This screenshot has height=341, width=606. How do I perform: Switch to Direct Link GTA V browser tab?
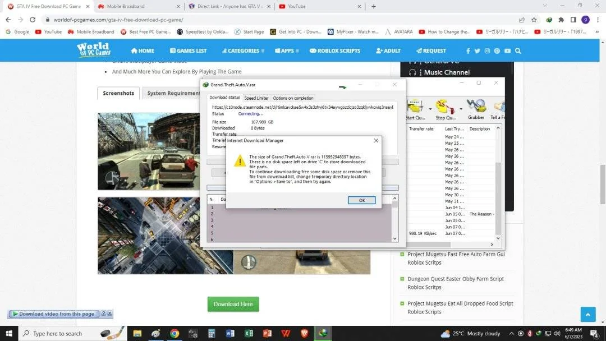click(229, 6)
